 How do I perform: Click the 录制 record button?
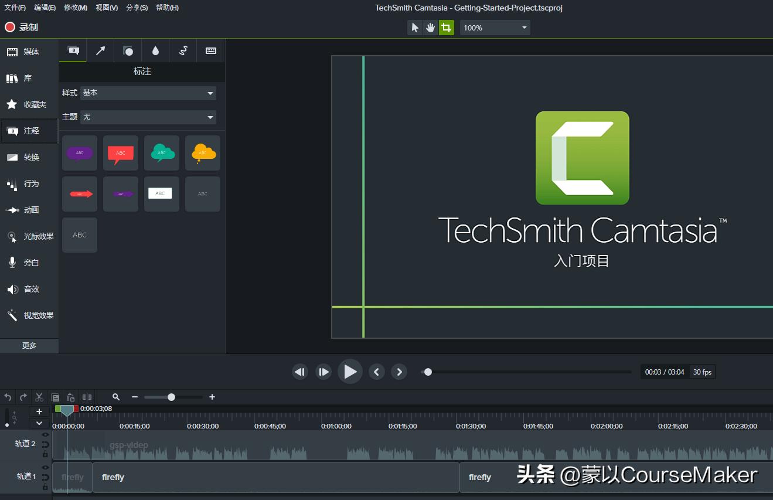coord(22,27)
